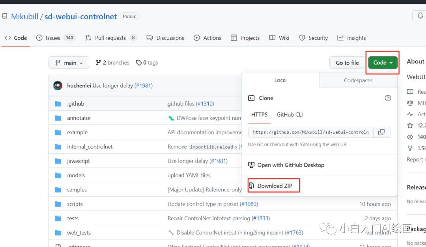This screenshot has height=247, width=426.
Task: Open the #1980 link on scripts row
Action: pyautogui.click(x=248, y=204)
